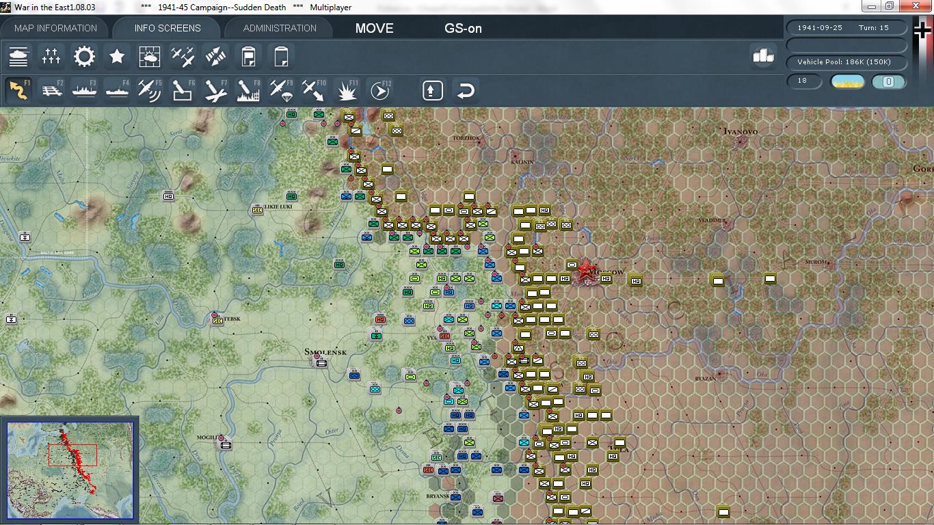Click the Moscow red star on map

(585, 272)
